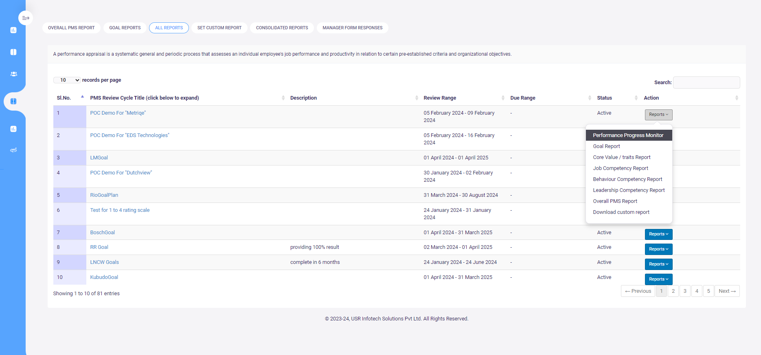Go to Previous page

[x=638, y=291]
